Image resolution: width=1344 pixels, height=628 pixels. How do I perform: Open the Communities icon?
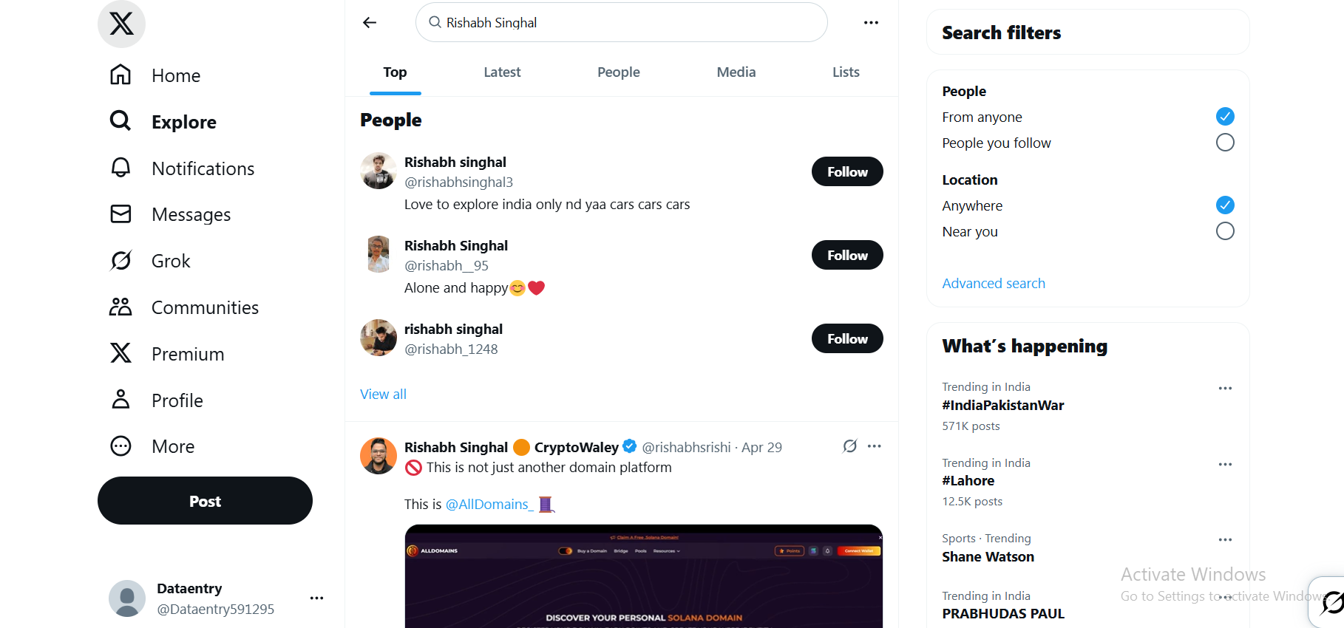point(121,307)
